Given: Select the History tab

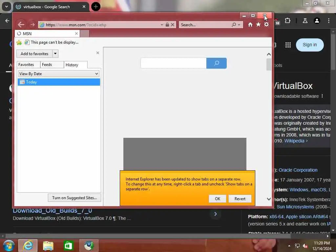Looking at the screenshot, I should [75, 65].
